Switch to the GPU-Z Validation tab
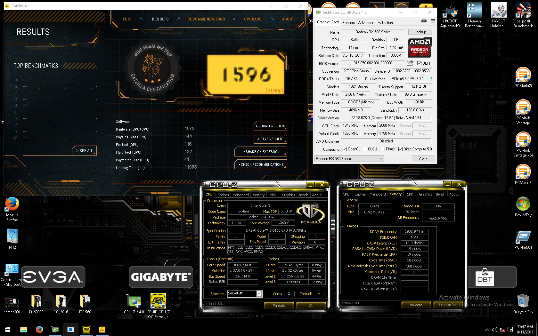This screenshot has height=336, width=538. pos(385,23)
